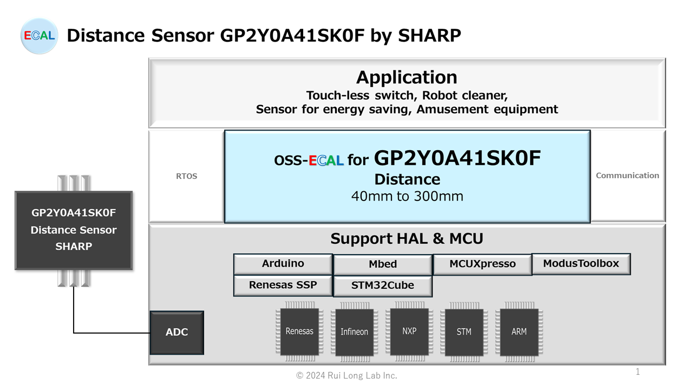The width and height of the screenshot is (693, 390).
Task: Select the Renesas chip icon
Action: [x=299, y=331]
